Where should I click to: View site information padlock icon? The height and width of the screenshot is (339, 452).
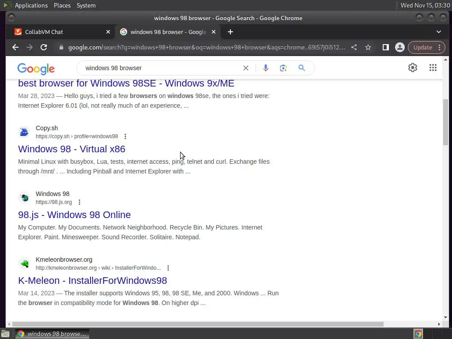click(x=61, y=47)
